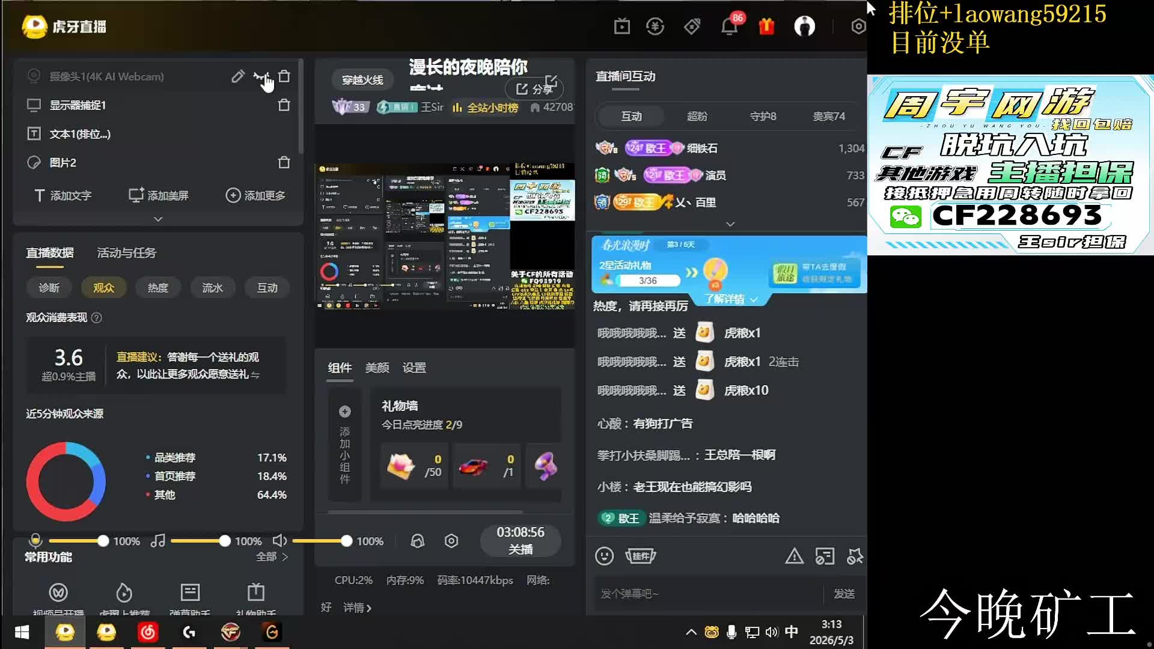Click the emoji smiley icon in chat
The image size is (1154, 649).
(604, 556)
